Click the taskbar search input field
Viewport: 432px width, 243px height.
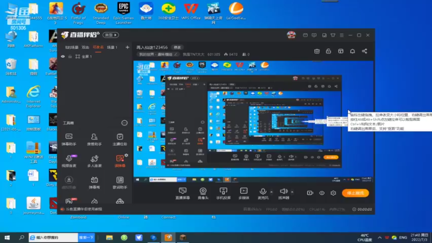[53, 238]
